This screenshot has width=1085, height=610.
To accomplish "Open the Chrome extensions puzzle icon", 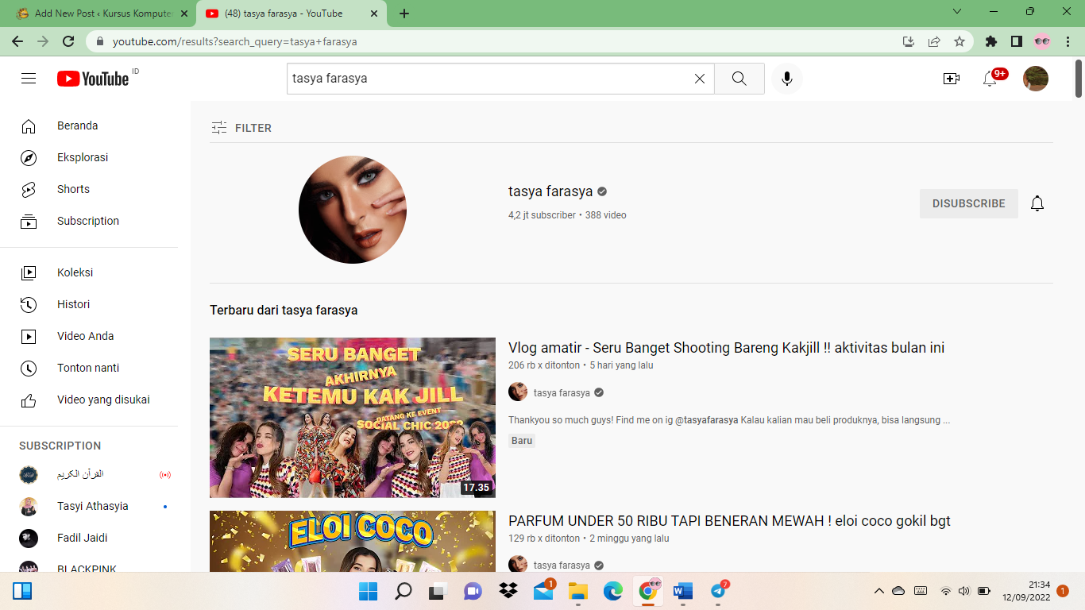I will [x=991, y=41].
